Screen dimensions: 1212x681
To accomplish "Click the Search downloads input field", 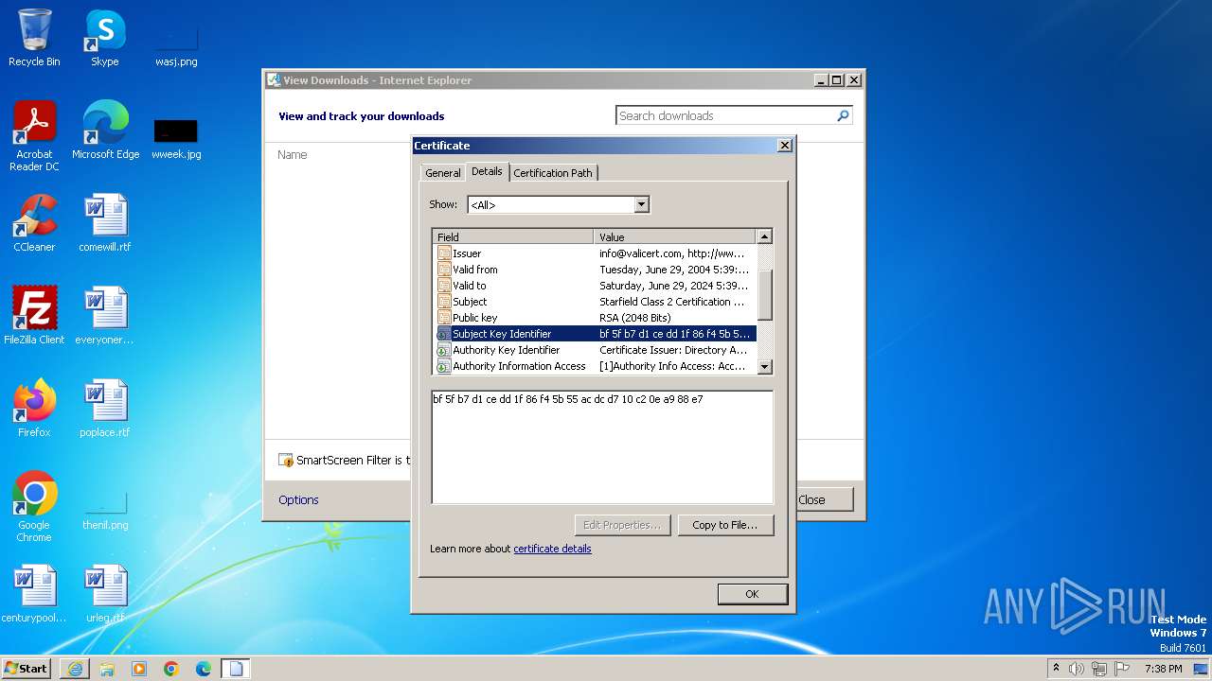I will (726, 115).
